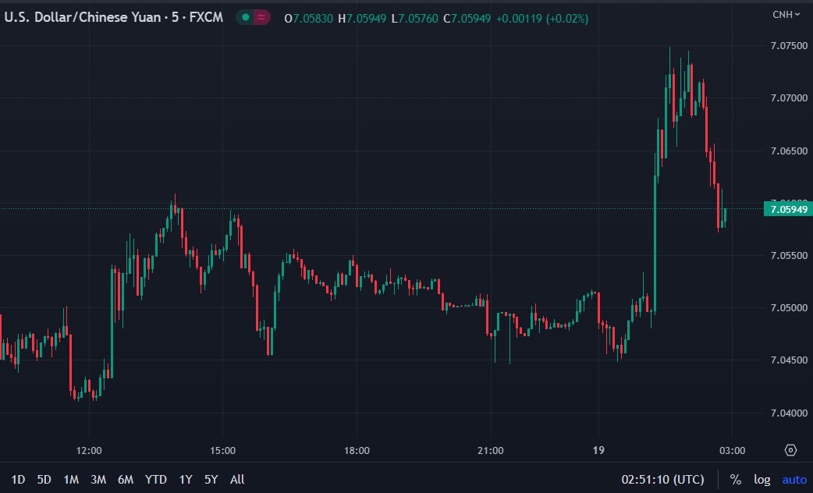This screenshot has width=813, height=493.
Task: Click the green market status dot
Action: [246, 18]
